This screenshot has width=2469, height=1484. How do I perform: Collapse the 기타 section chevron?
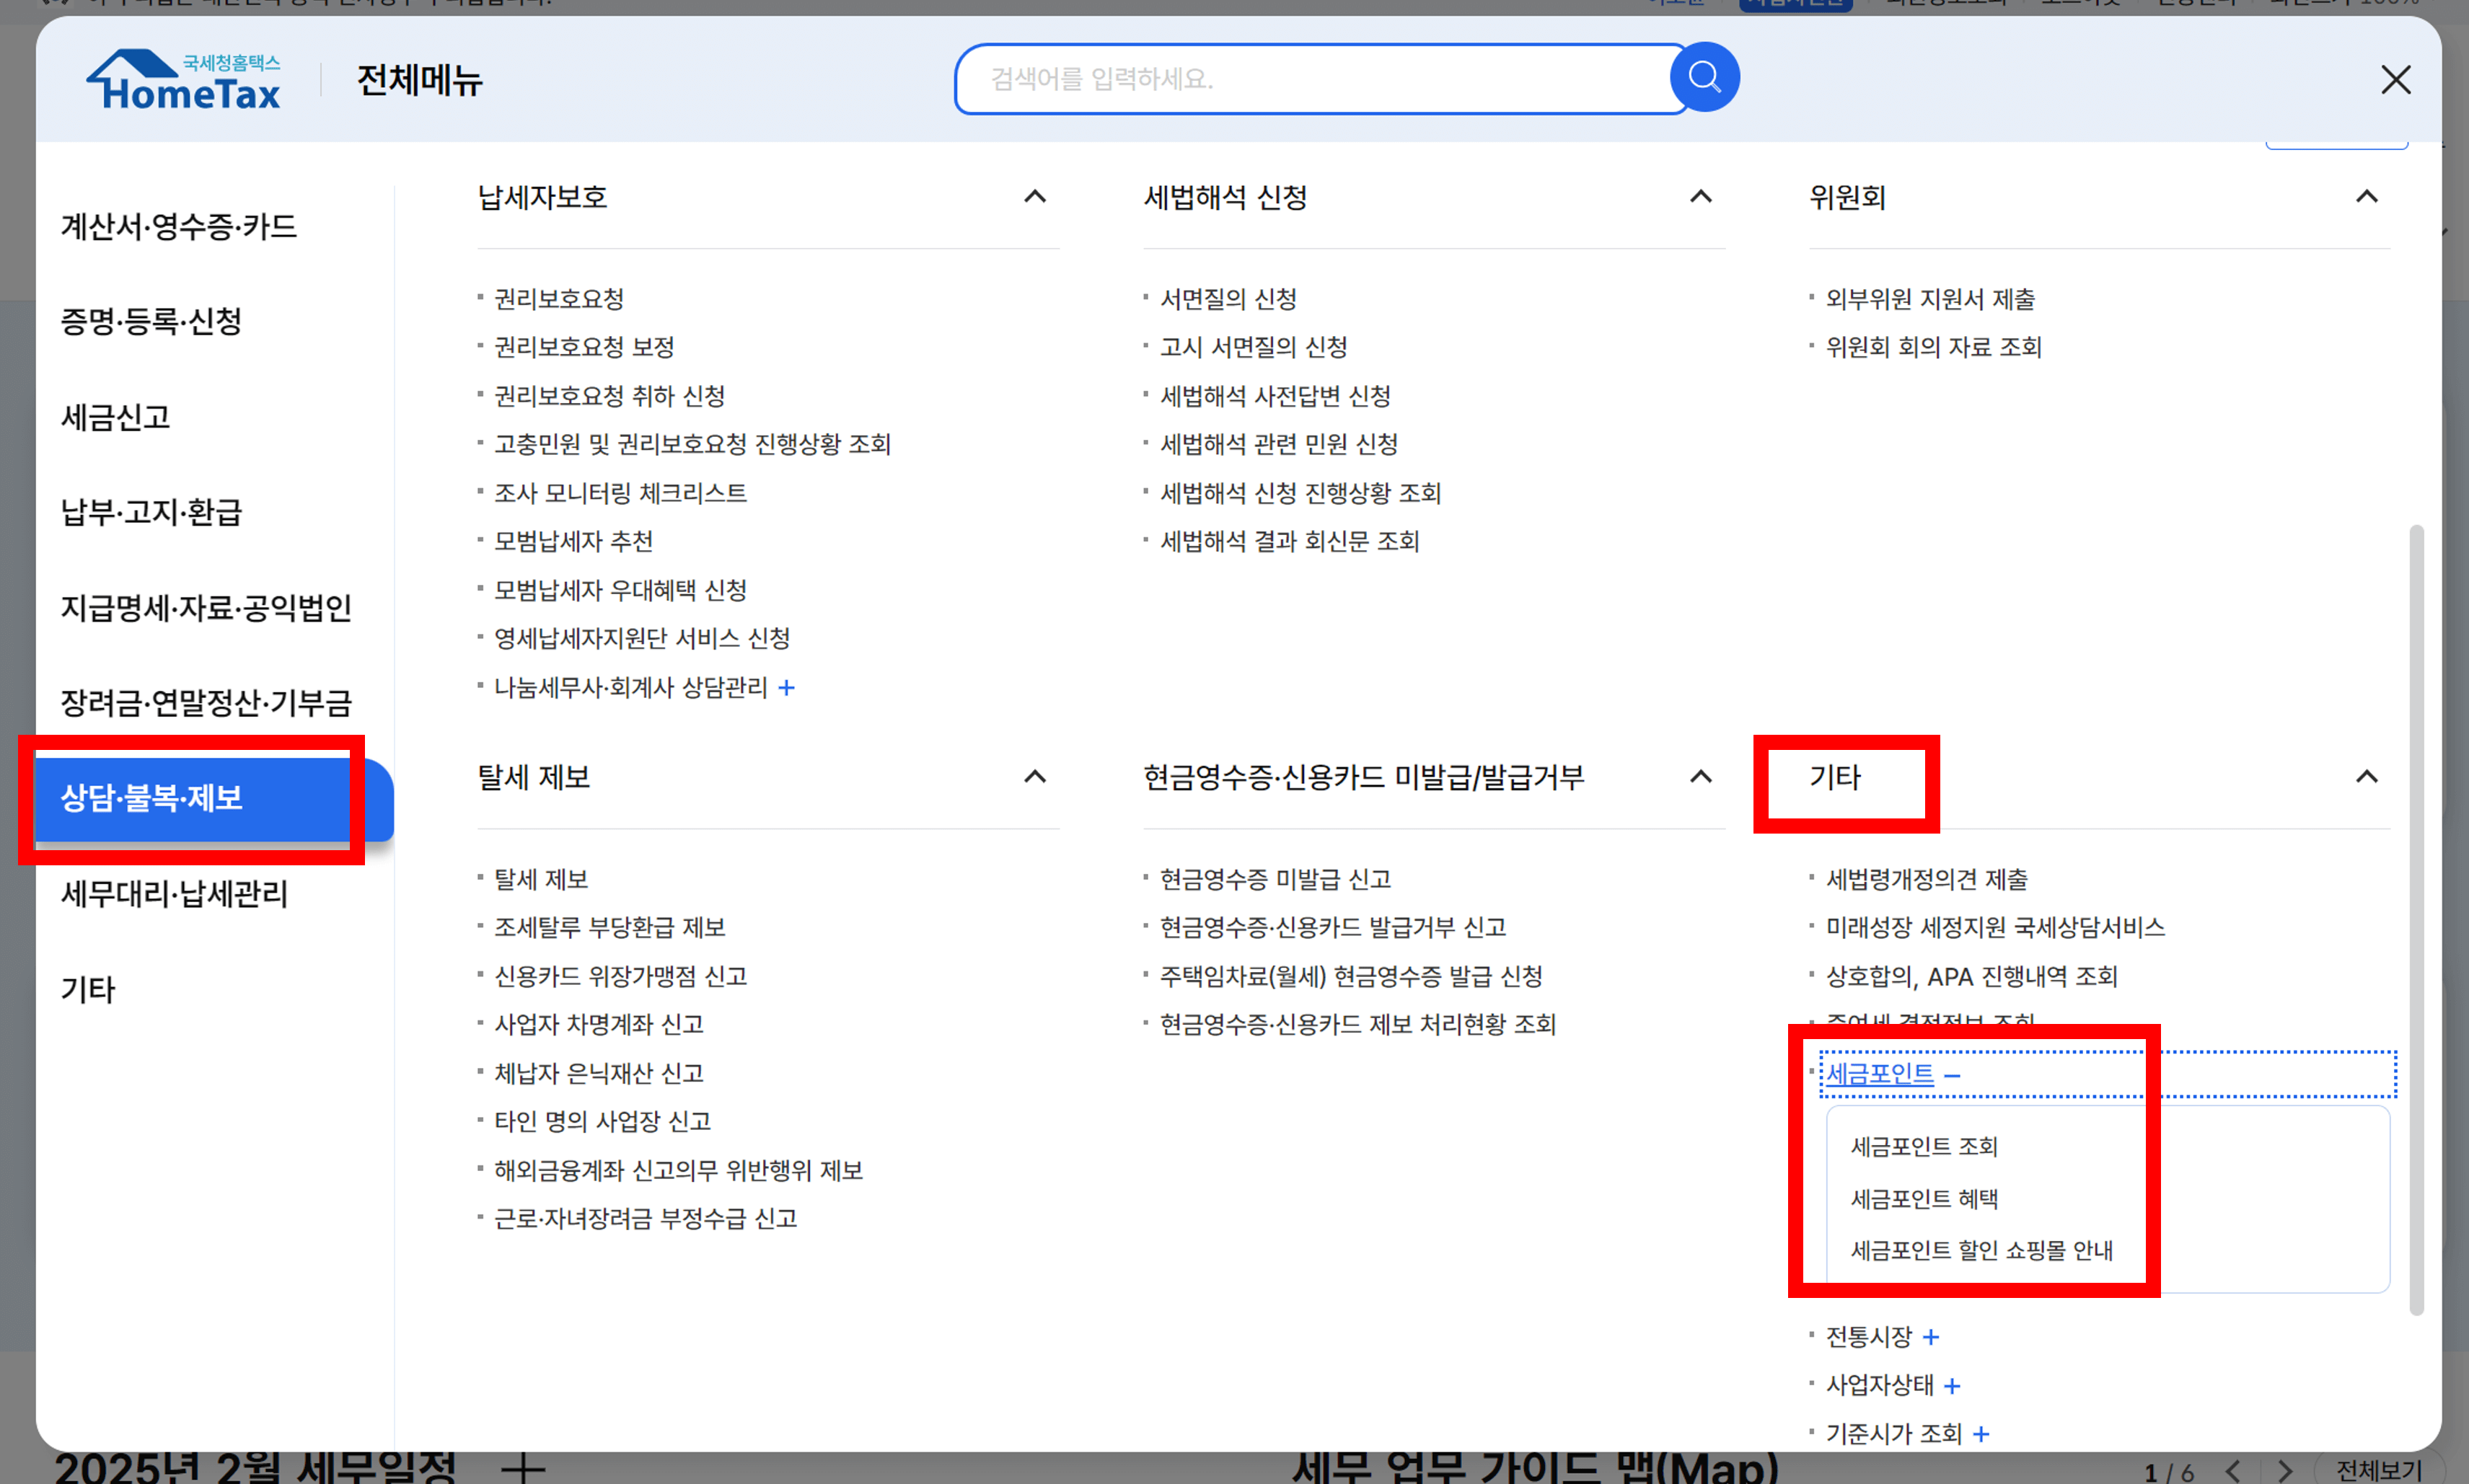click(2366, 777)
